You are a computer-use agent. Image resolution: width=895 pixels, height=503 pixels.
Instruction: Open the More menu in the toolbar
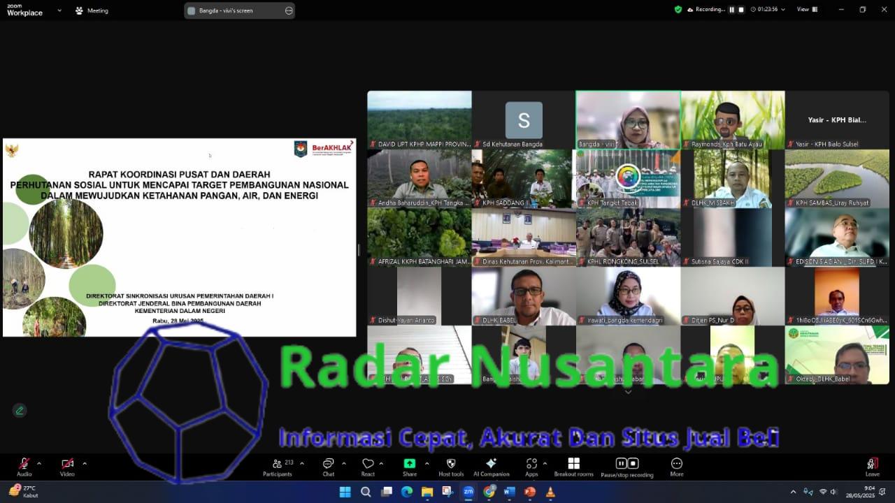676,465
